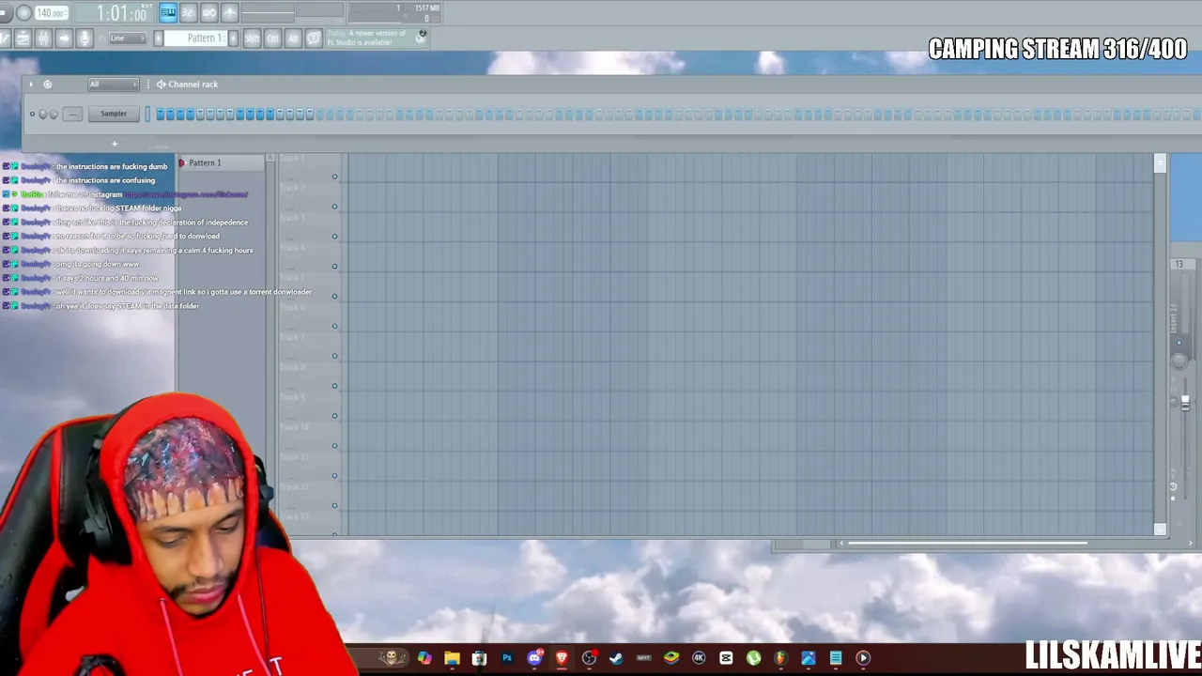Image resolution: width=1202 pixels, height=676 pixels.
Task: Open Discord from the taskbar
Action: pos(534,658)
